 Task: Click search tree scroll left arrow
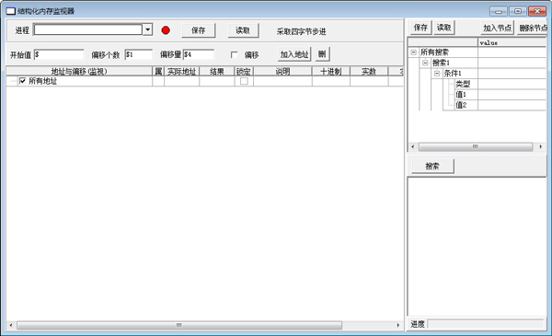point(413,146)
